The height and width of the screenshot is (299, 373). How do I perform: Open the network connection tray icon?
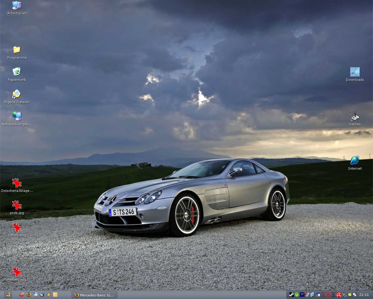[312, 295]
